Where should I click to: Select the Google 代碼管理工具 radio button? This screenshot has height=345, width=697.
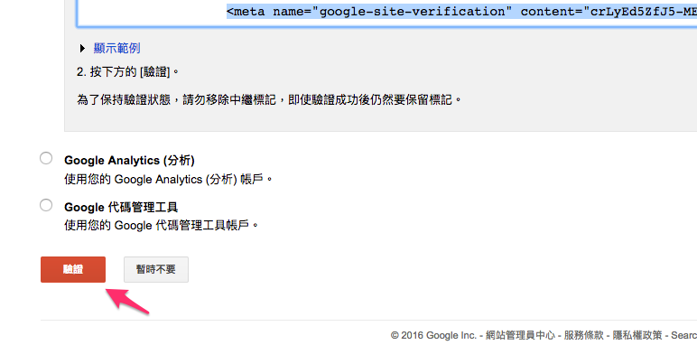point(46,205)
